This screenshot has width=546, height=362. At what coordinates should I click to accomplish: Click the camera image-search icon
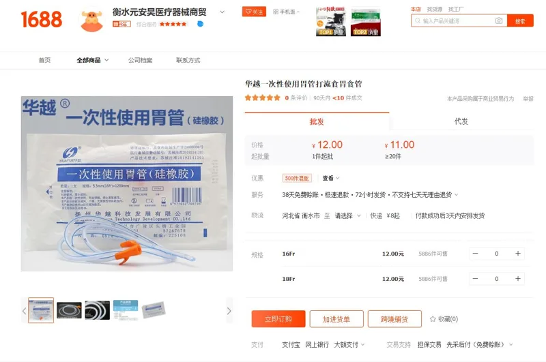[499, 21]
